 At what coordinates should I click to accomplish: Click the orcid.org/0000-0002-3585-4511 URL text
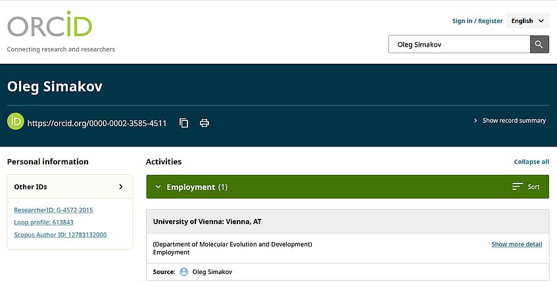(97, 123)
